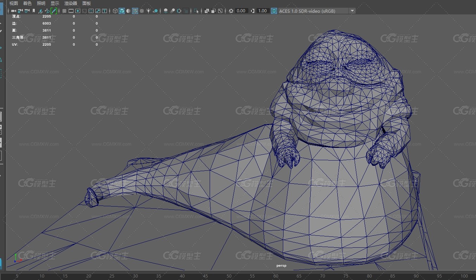Click Screen Space Ambient Occlusion icon

pos(166,11)
